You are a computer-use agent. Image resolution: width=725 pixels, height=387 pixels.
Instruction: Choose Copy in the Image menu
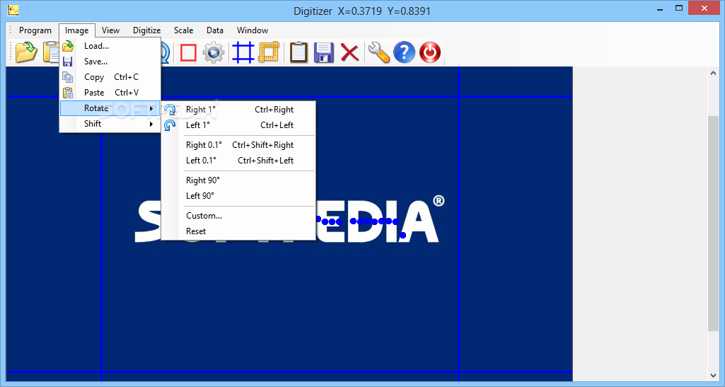(x=110, y=77)
